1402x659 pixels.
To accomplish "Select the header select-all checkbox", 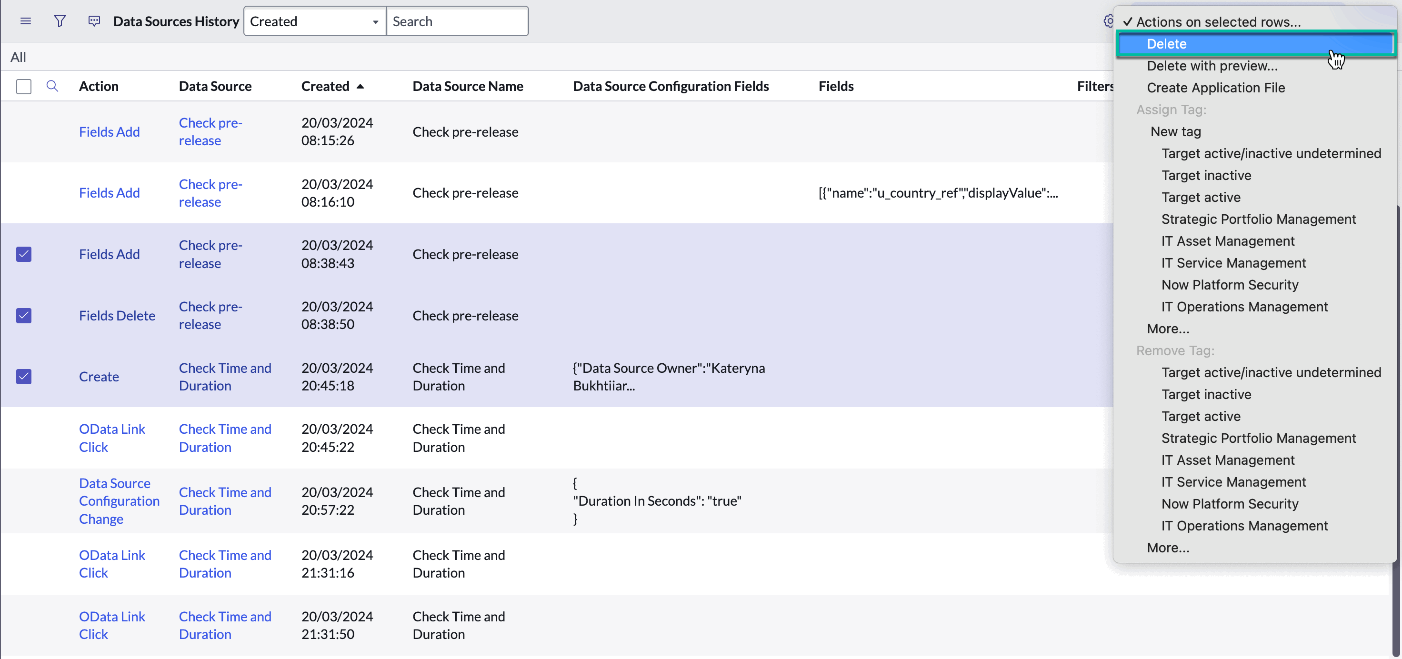I will coord(24,86).
